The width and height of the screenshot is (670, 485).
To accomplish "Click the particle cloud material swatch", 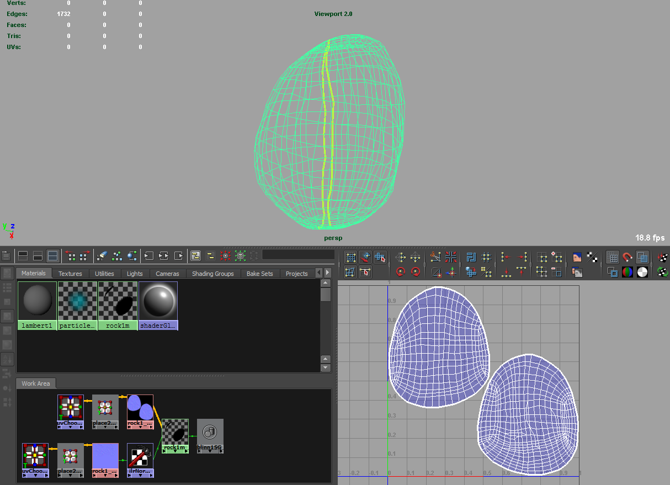I will click(x=77, y=301).
